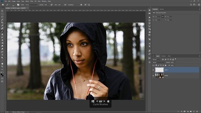This screenshot has width=201, height=113.
Task: Toggle lock transparent pixels
Action: click(156, 65)
